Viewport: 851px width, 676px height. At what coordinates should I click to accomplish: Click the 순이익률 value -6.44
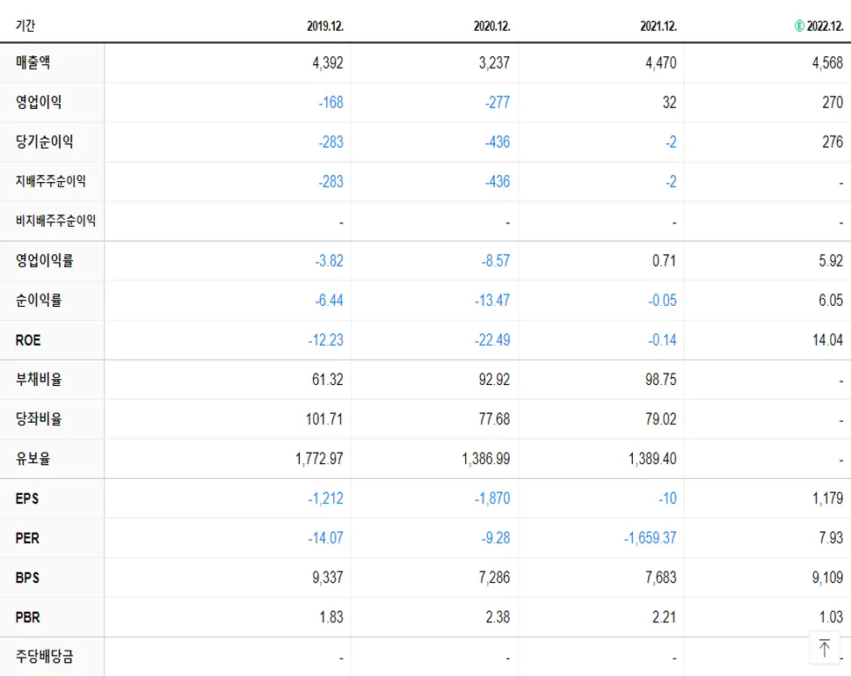pos(330,301)
